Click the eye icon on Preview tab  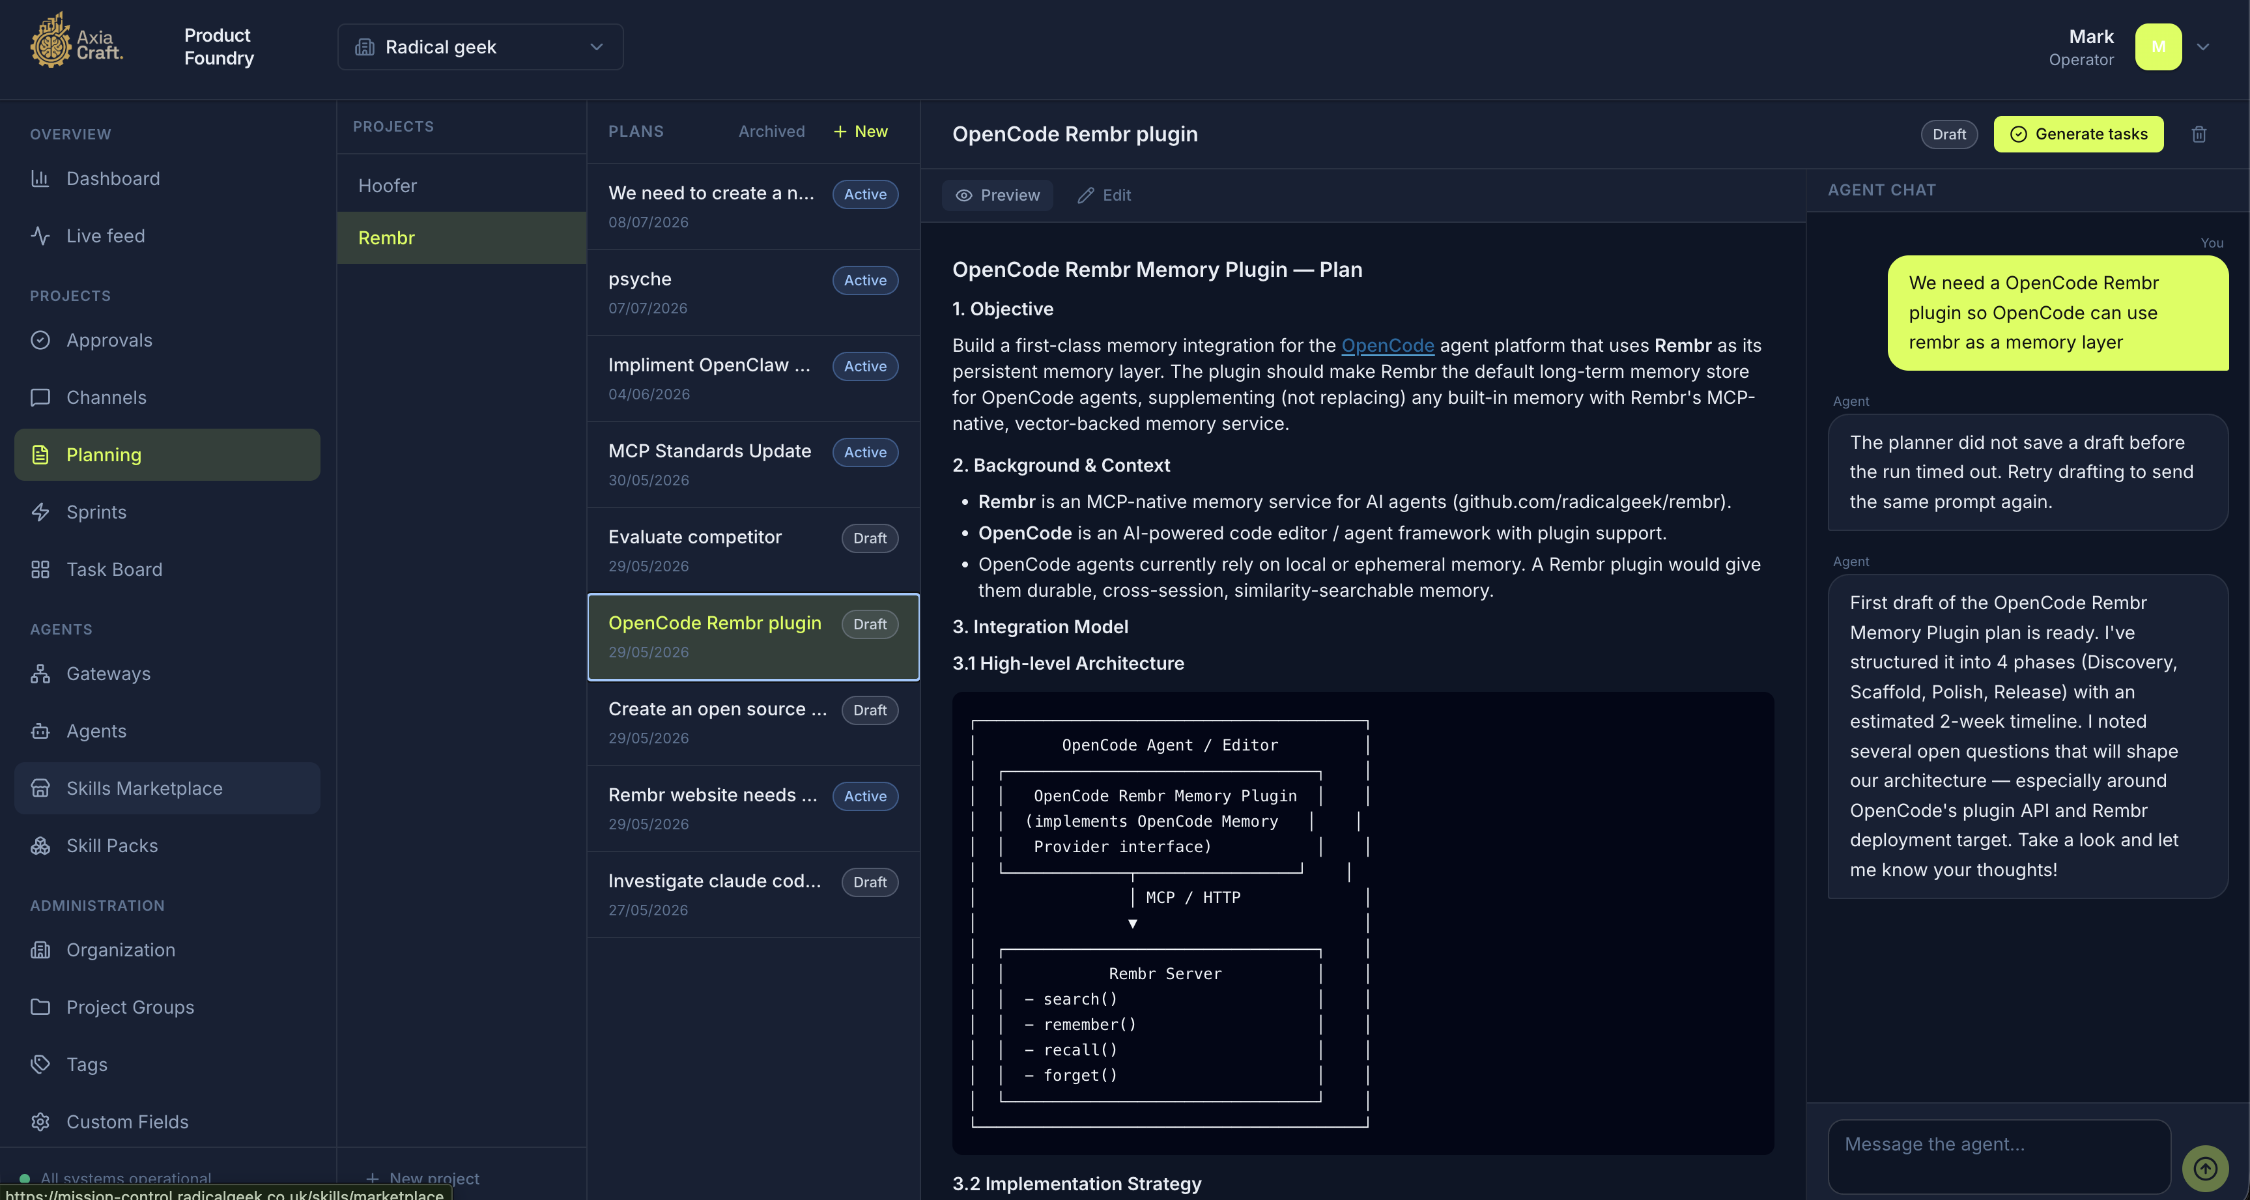point(963,195)
